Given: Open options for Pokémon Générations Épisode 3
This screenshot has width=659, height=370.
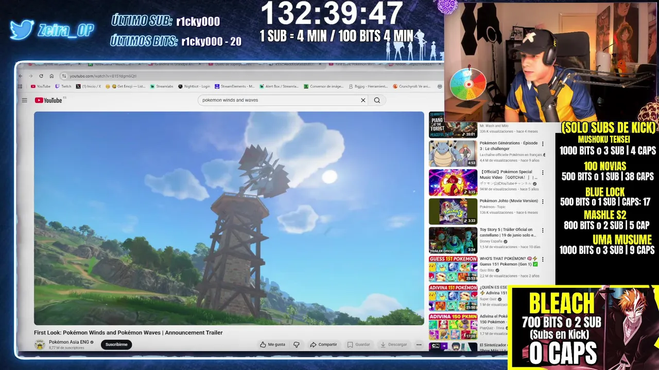Looking at the screenshot, I should 542,144.
